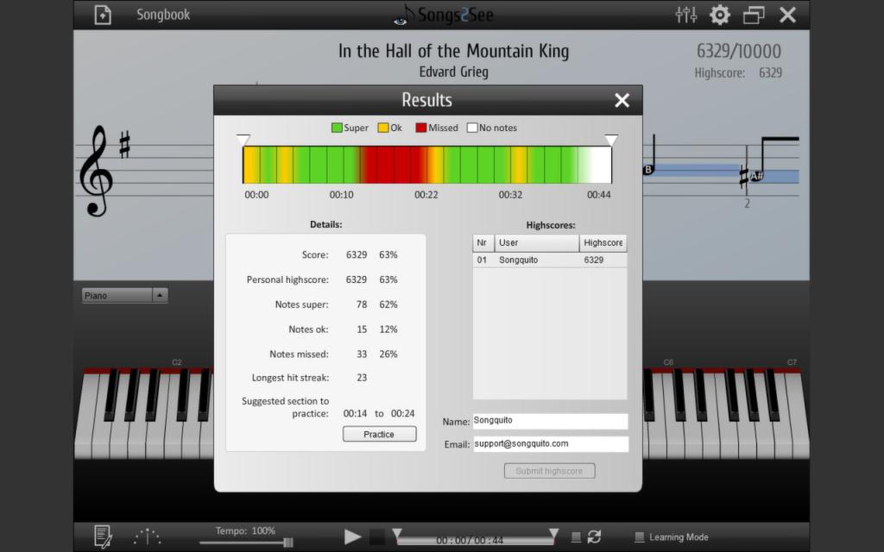Viewport: 884px width, 552px height.
Task: Select the Songquito highscore row
Action: (x=549, y=260)
